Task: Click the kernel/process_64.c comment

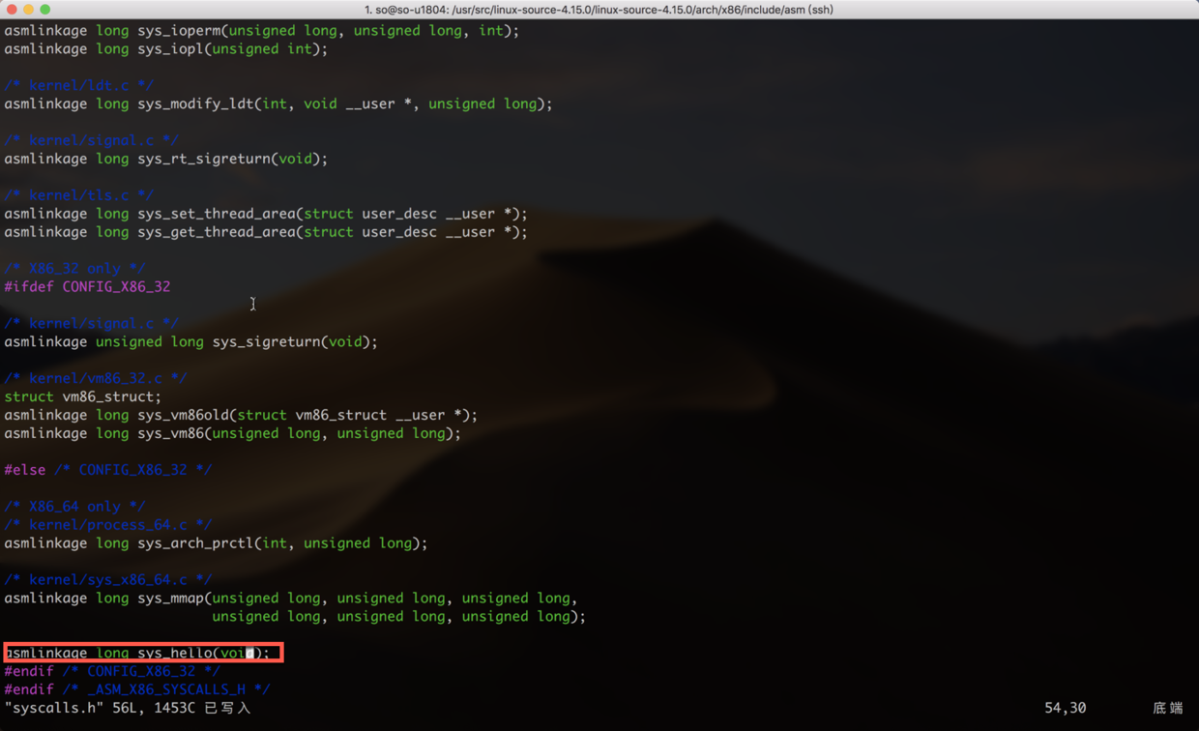Action: click(x=108, y=525)
